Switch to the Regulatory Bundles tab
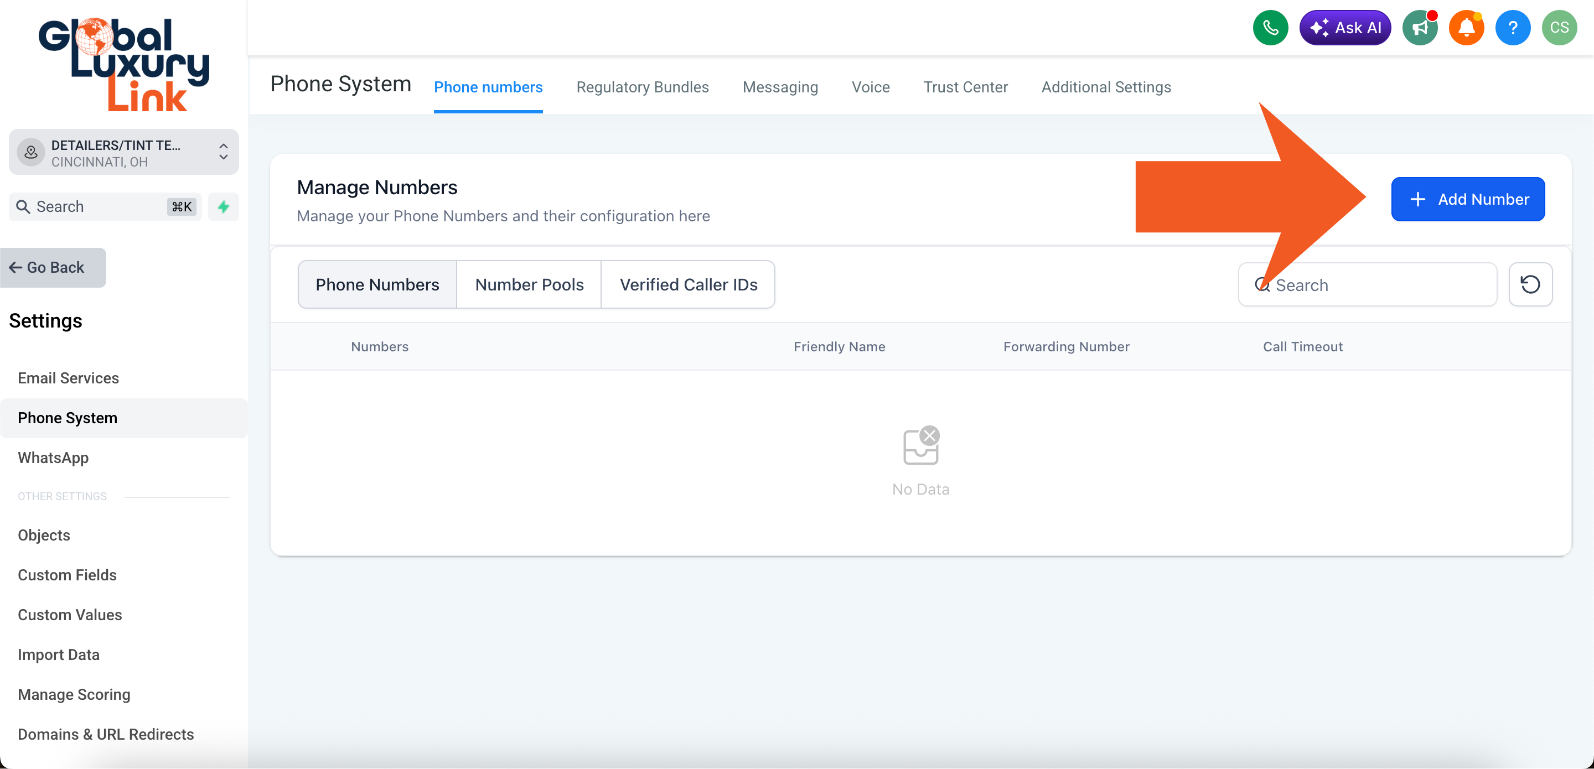The height and width of the screenshot is (769, 1594). pos(642,87)
